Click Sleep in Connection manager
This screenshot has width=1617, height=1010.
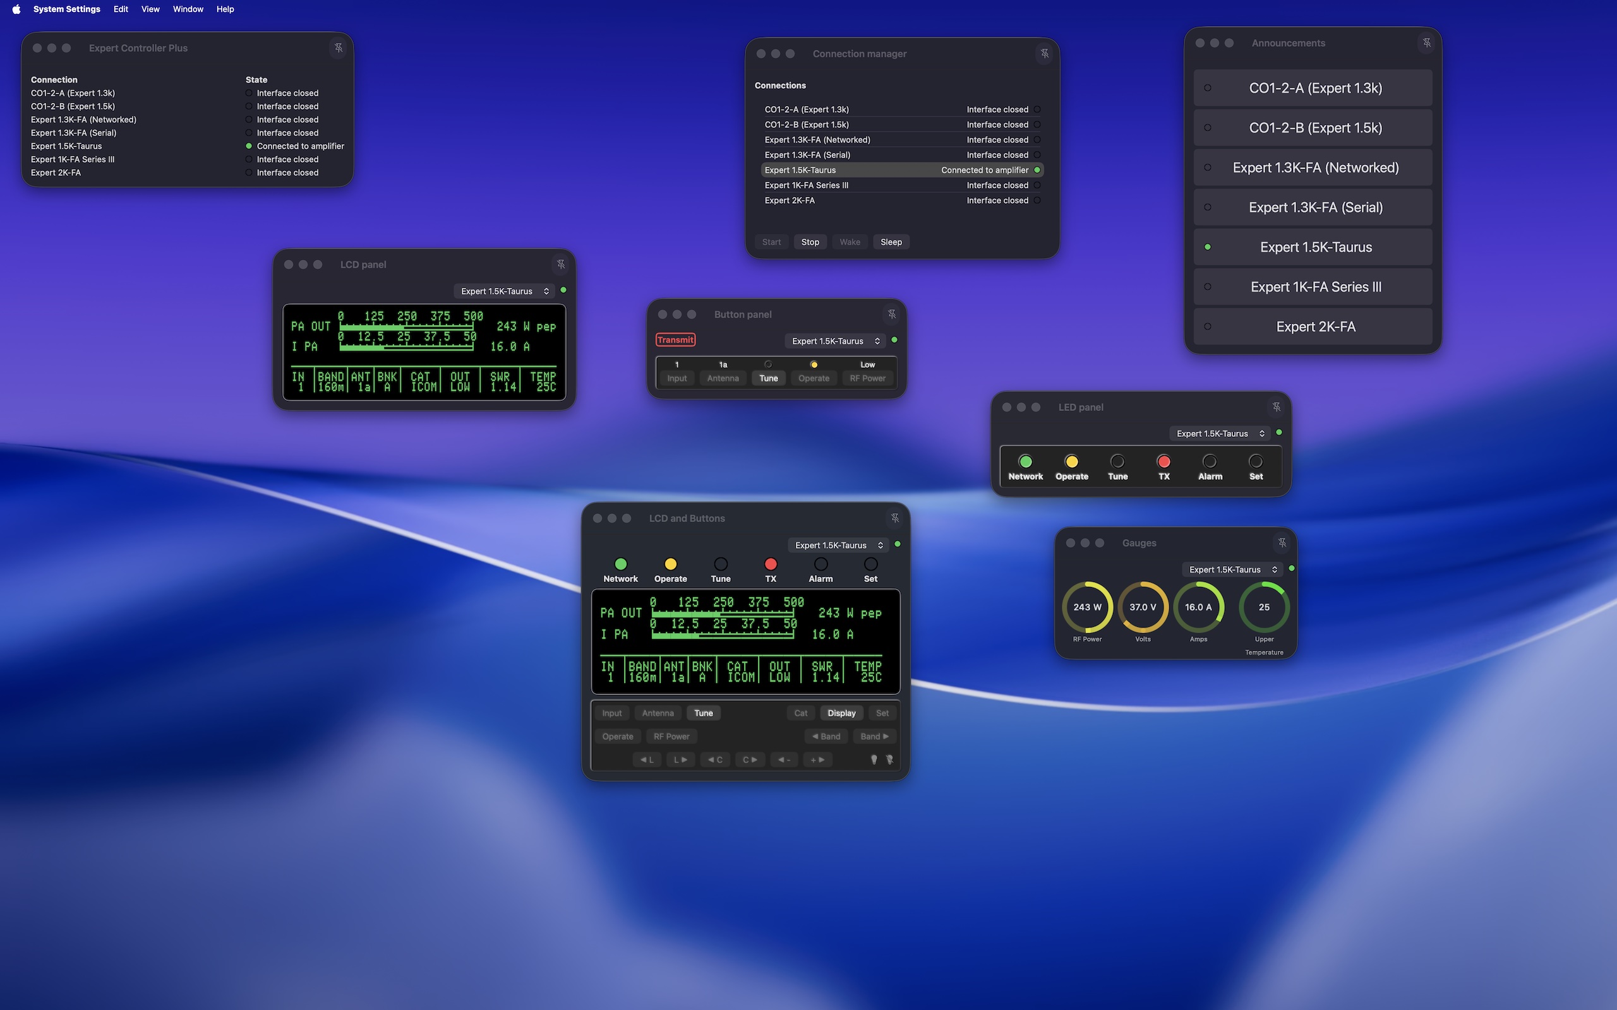[x=891, y=242]
